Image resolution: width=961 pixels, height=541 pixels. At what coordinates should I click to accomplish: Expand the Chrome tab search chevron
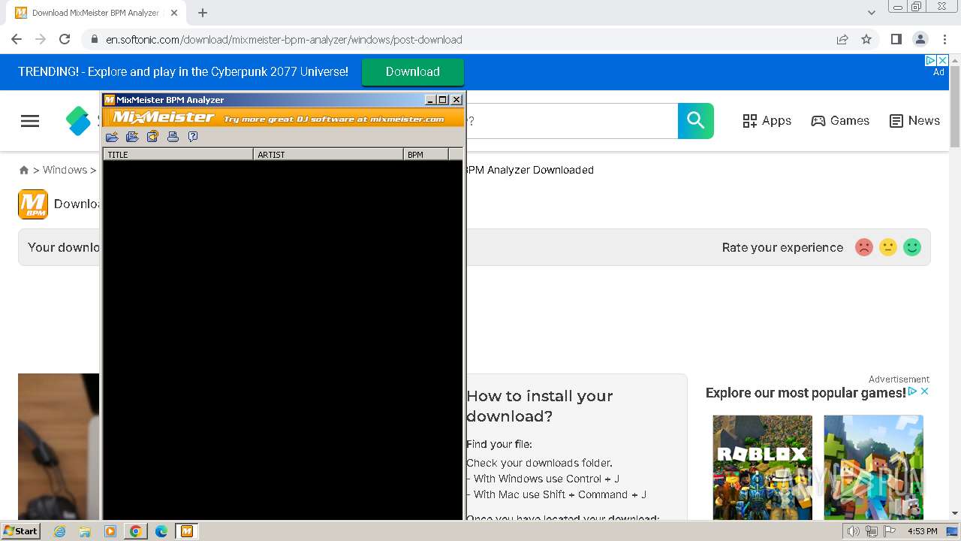(871, 13)
